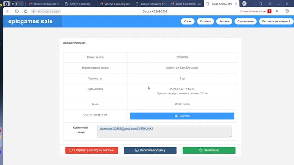Switch to the first Доступ к диалогу tab
Image resolution: width=294 pixels, height=165 pixels.
(x=79, y=4)
